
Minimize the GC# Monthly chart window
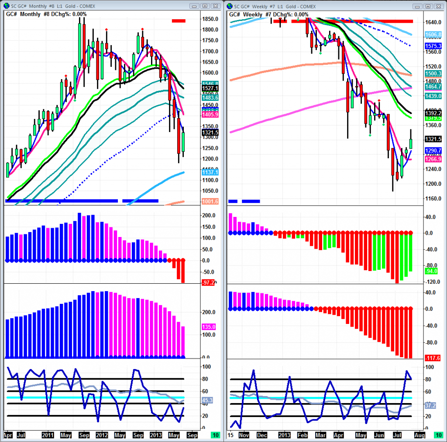[x=195, y=6]
